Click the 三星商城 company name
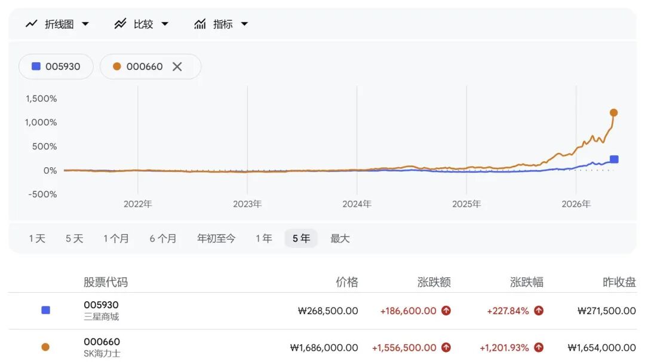Viewport: 645px width, 362px height. pos(101,317)
